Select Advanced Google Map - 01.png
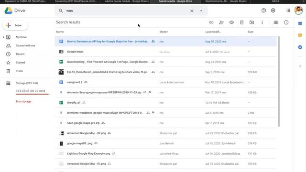Viewport: 306px width, 172px height. click(x=166, y=164)
